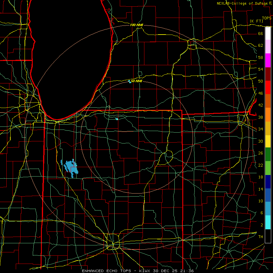Click the '66' legend value
The width and height of the screenshot is (273, 273).
[x=261, y=33]
